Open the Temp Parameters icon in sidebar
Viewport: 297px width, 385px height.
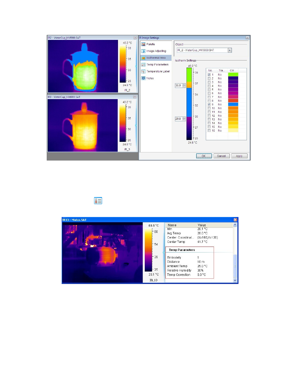(143, 65)
